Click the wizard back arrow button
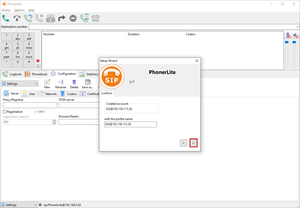Screen dimensions: 300x208 (x=183, y=143)
